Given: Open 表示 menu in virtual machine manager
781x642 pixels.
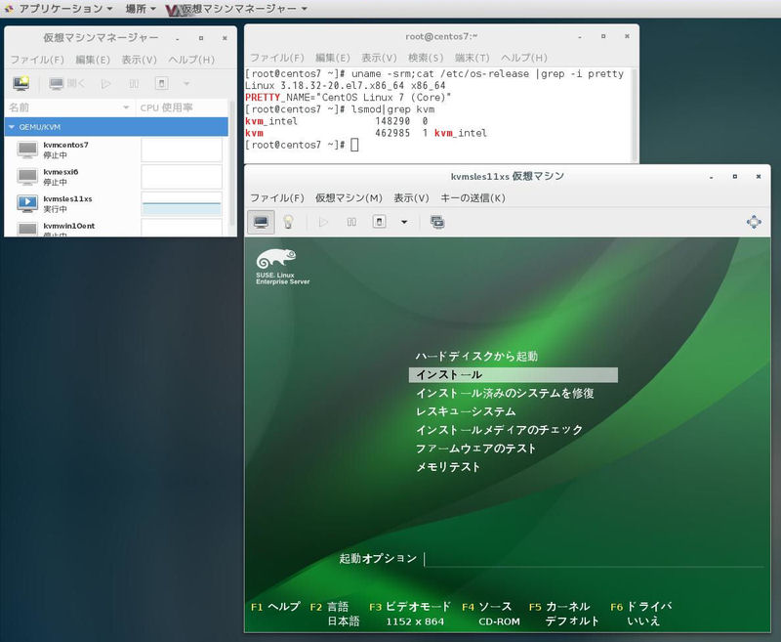Looking at the screenshot, I should coord(140,60).
